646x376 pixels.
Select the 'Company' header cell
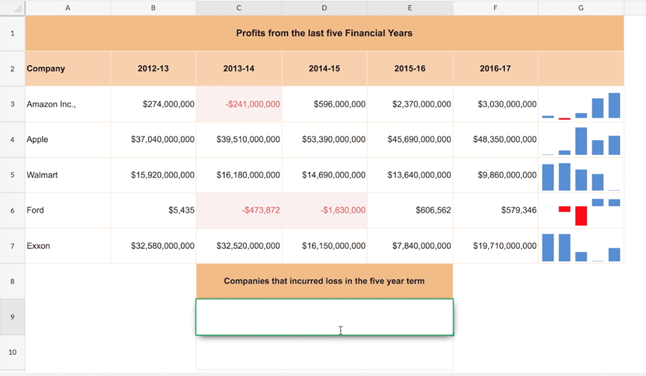pyautogui.click(x=68, y=68)
